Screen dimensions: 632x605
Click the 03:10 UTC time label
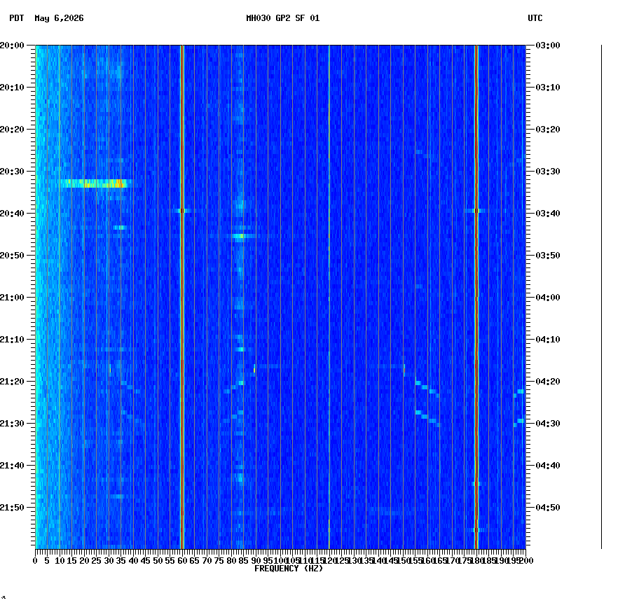point(548,88)
